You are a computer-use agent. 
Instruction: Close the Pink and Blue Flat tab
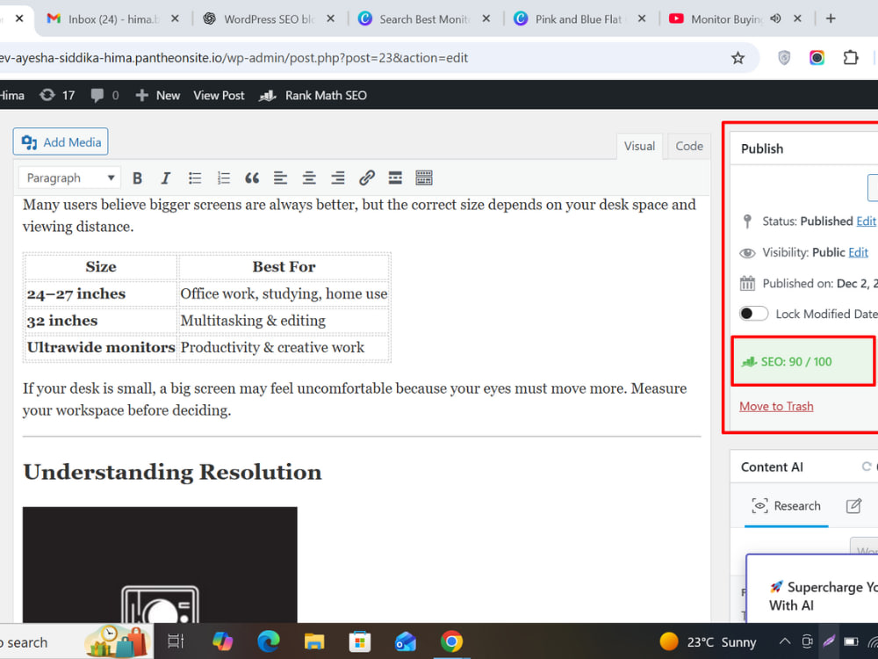[642, 19]
